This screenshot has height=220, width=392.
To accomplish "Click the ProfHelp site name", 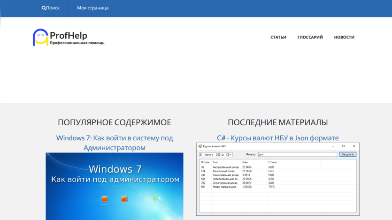I will coord(69,36).
